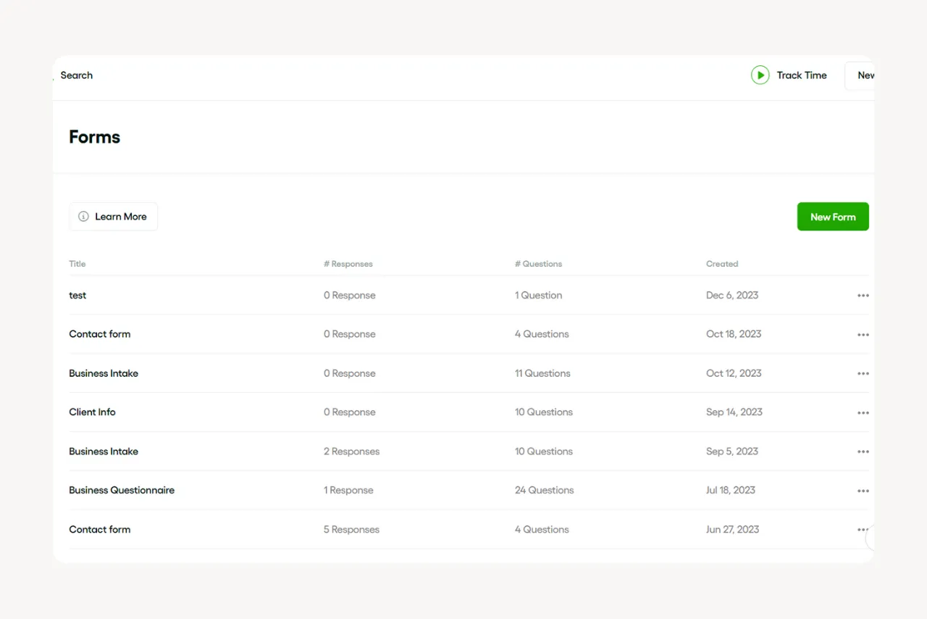Click the 11 Questions cell
Viewport: 927px width, 619px height.
point(542,373)
